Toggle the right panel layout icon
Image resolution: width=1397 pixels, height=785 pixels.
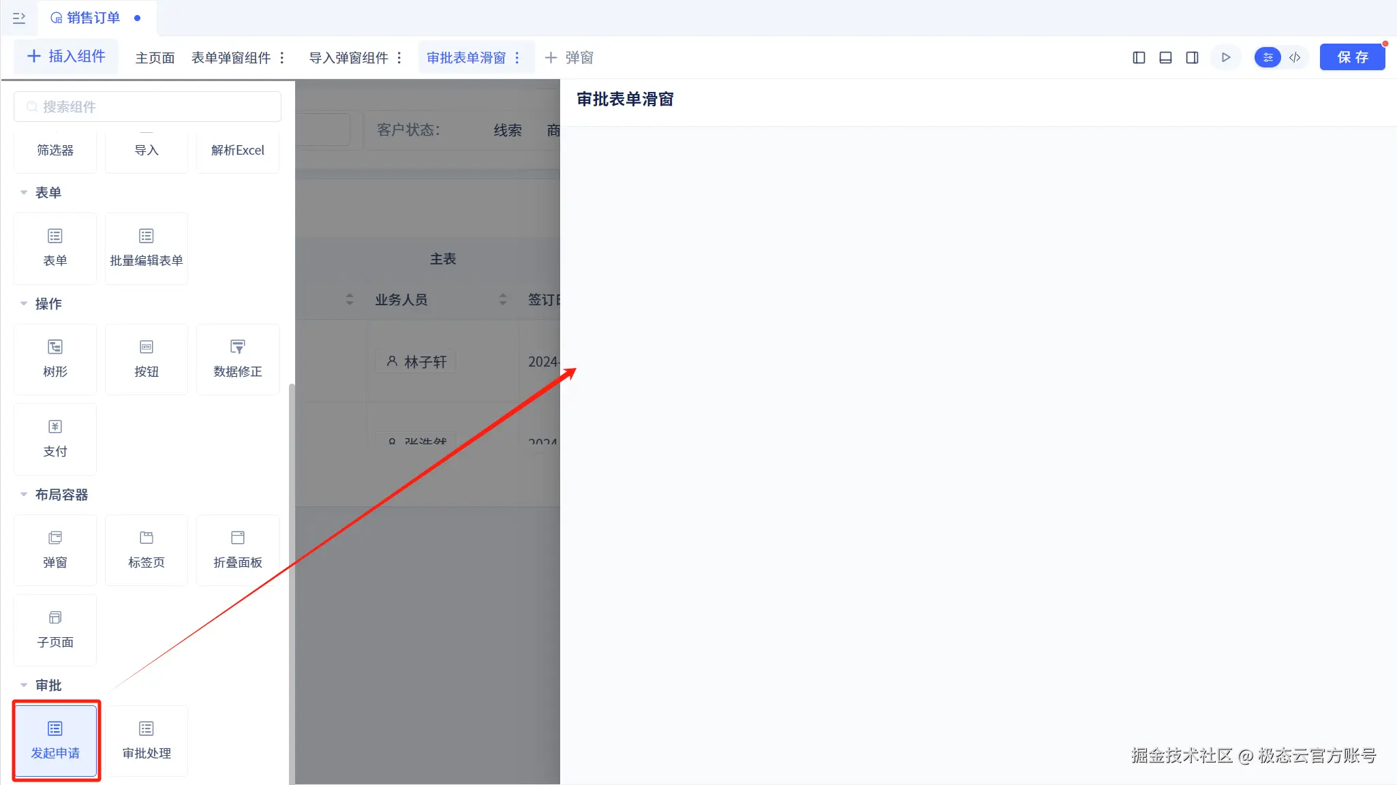(x=1192, y=57)
